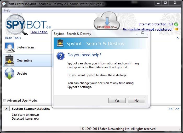183x133 pixels.
Task: Go to previous statistics page (<<)
Action: pyautogui.click(x=170, y=109)
